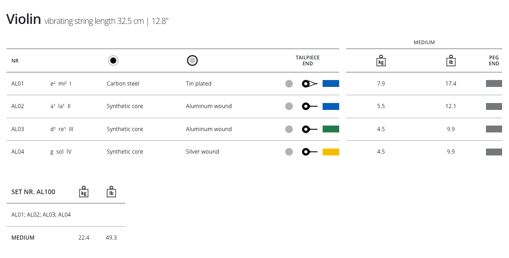Click the kg weight icon under MEDIUM
The height and width of the screenshot is (258, 509).
[x=381, y=61]
